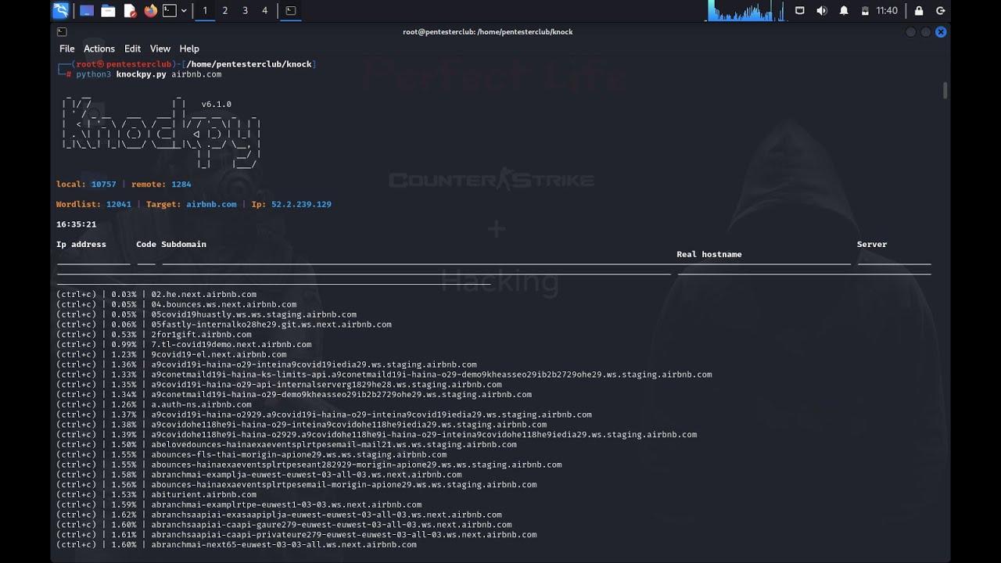This screenshot has height=563, width=1001.
Task: Open the View menu
Action: (x=160, y=48)
